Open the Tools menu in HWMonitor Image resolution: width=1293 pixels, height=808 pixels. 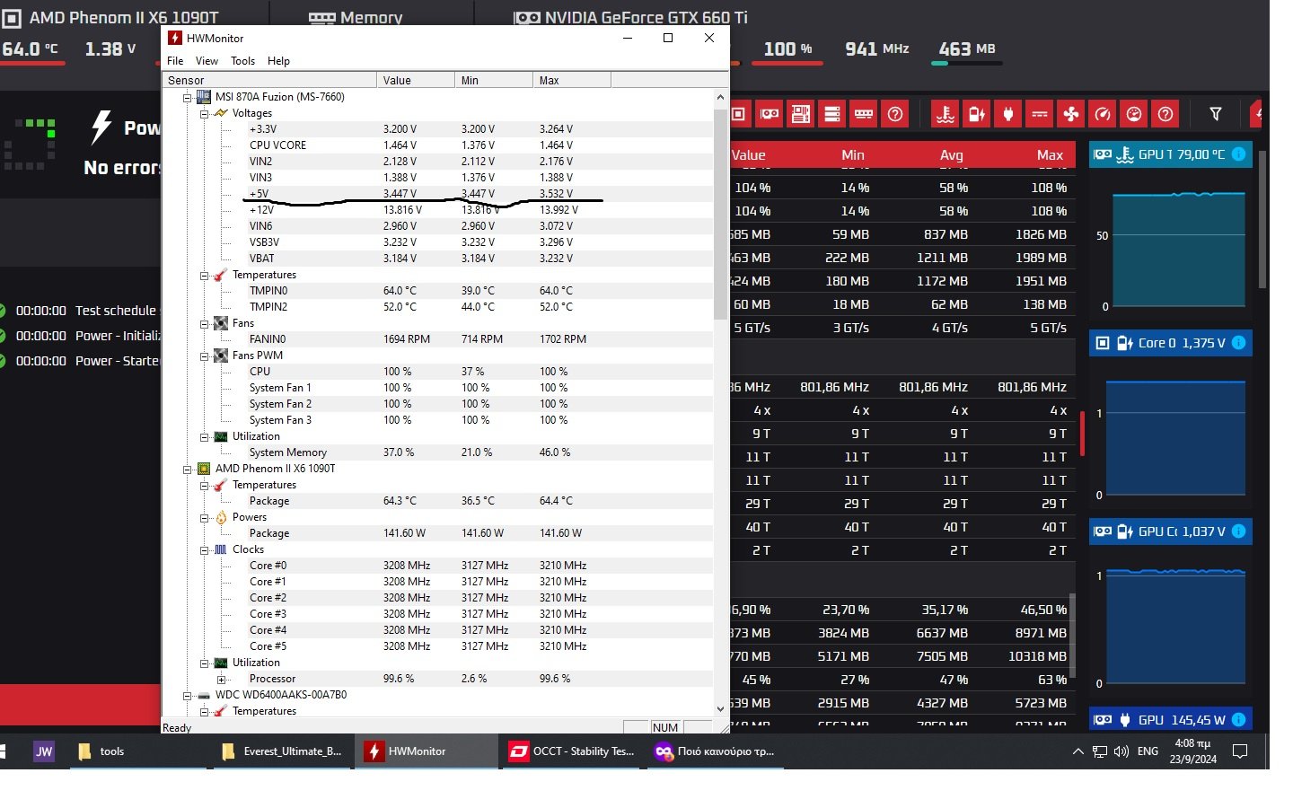coord(242,61)
